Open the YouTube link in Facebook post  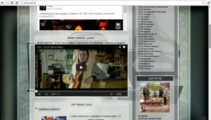point(77,15)
